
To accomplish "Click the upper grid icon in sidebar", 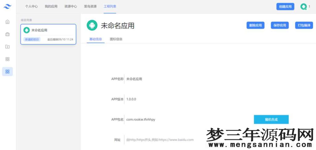I will 7,59.
